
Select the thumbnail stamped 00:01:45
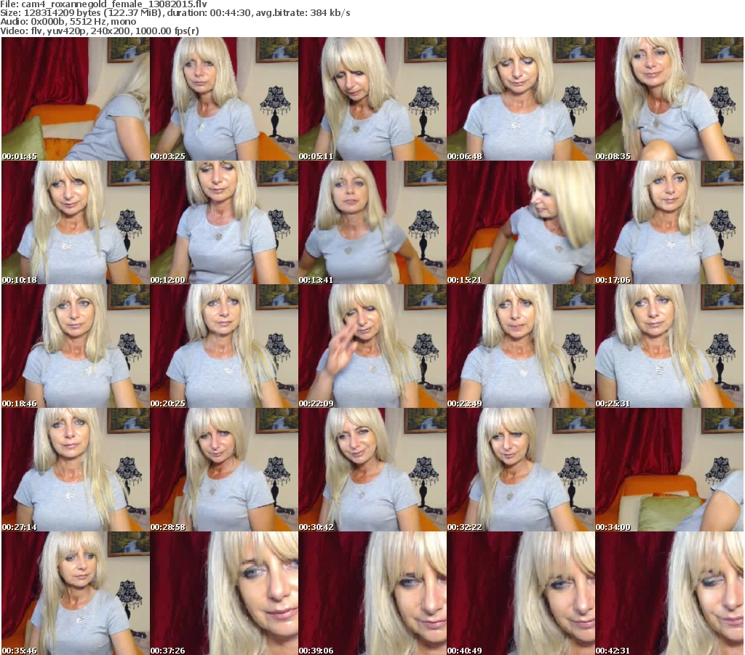tap(76, 99)
